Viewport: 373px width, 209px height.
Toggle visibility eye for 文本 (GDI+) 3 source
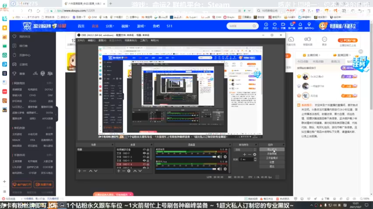coord(144,161)
